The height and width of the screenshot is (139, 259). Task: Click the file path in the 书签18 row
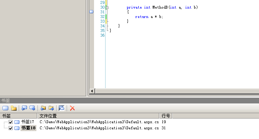click(x=99, y=128)
